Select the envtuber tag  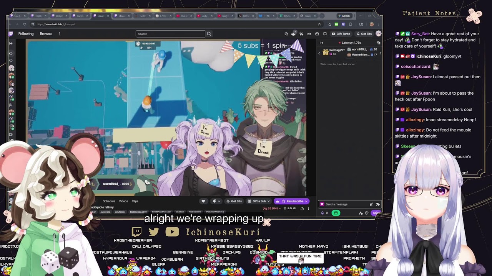coord(120,212)
